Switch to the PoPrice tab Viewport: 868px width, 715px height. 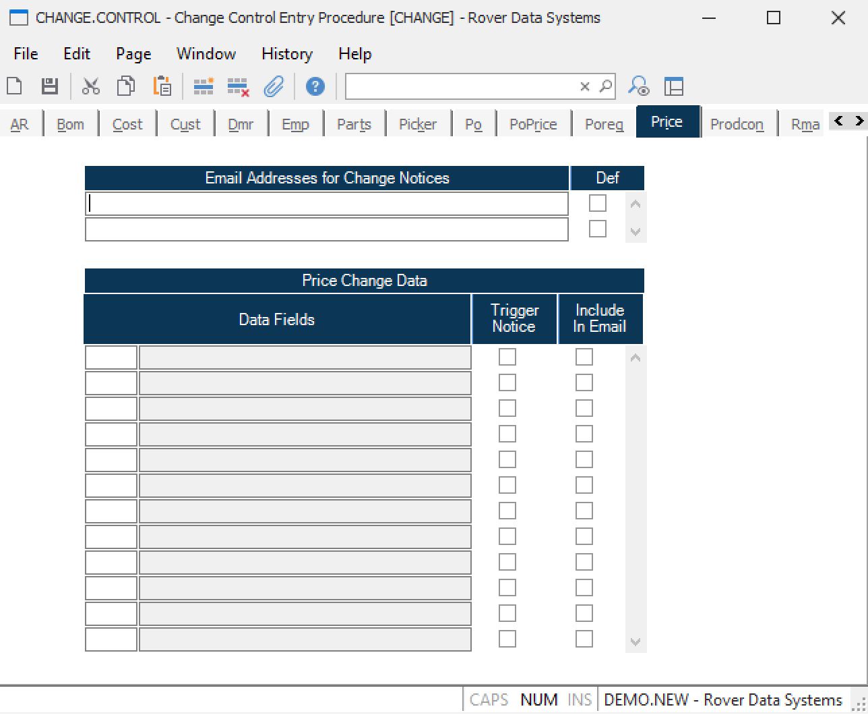coord(533,124)
